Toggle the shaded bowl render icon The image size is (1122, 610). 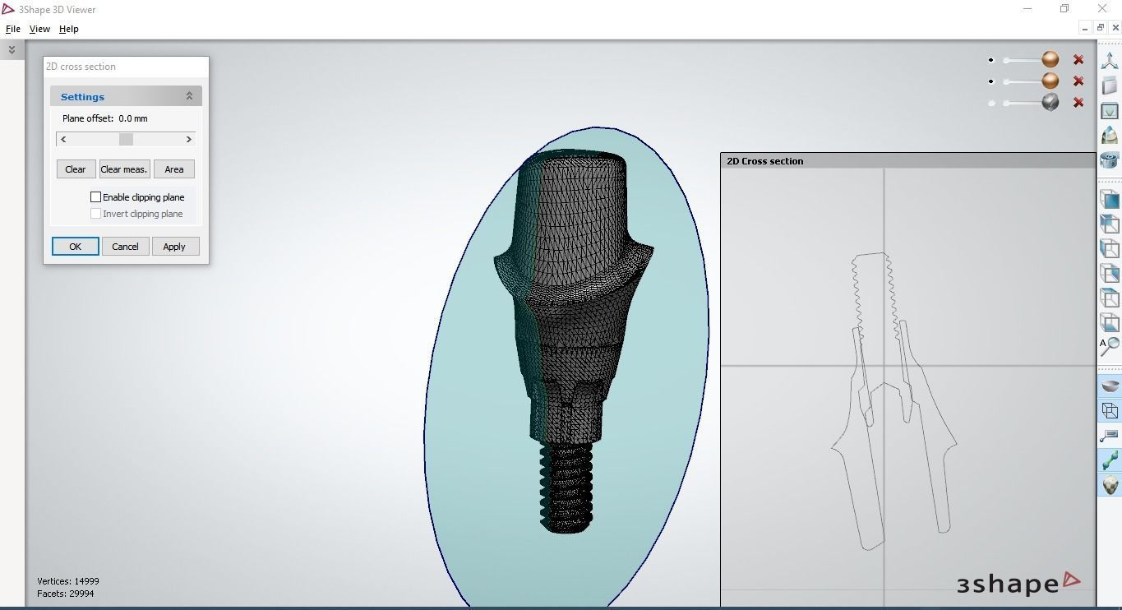tap(1110, 386)
